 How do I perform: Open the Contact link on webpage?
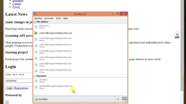click(17, 4)
